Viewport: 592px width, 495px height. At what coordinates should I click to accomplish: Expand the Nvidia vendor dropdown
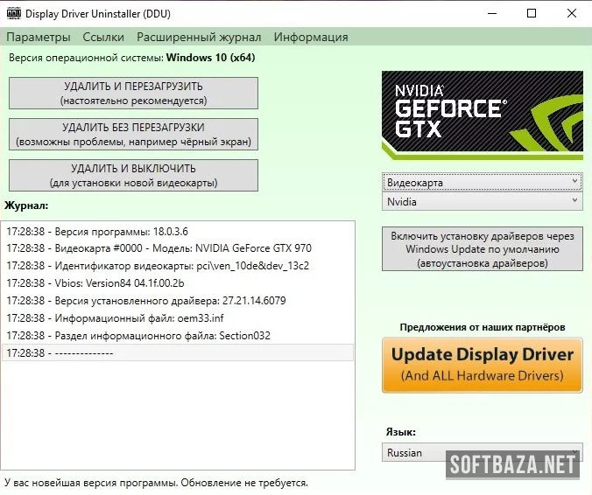pos(482,201)
